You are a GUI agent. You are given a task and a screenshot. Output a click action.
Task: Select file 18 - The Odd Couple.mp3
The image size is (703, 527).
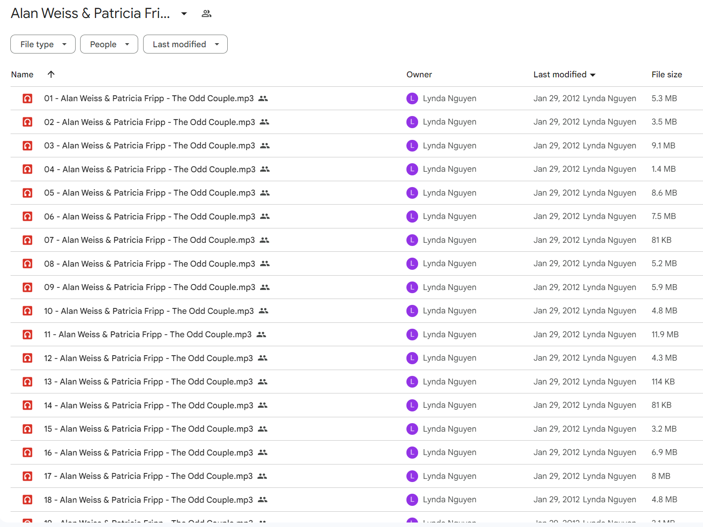tap(149, 500)
